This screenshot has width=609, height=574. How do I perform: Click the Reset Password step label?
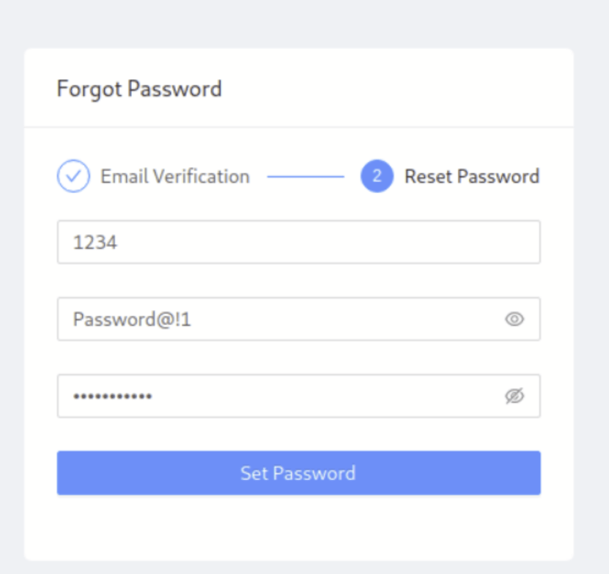[x=472, y=176]
